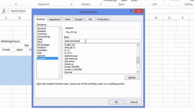Click the PM header cell
194x109 pixels.
pyautogui.click(x=26, y=45)
